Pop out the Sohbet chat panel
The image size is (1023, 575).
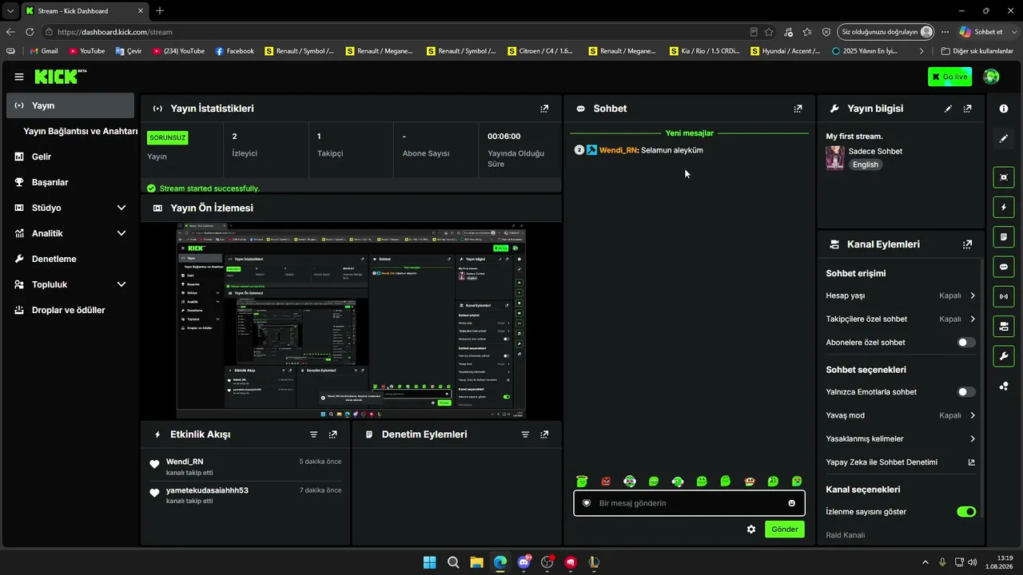click(798, 109)
